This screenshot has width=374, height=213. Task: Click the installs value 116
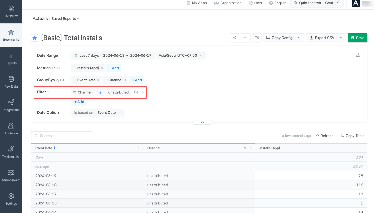pyautogui.click(x=360, y=185)
